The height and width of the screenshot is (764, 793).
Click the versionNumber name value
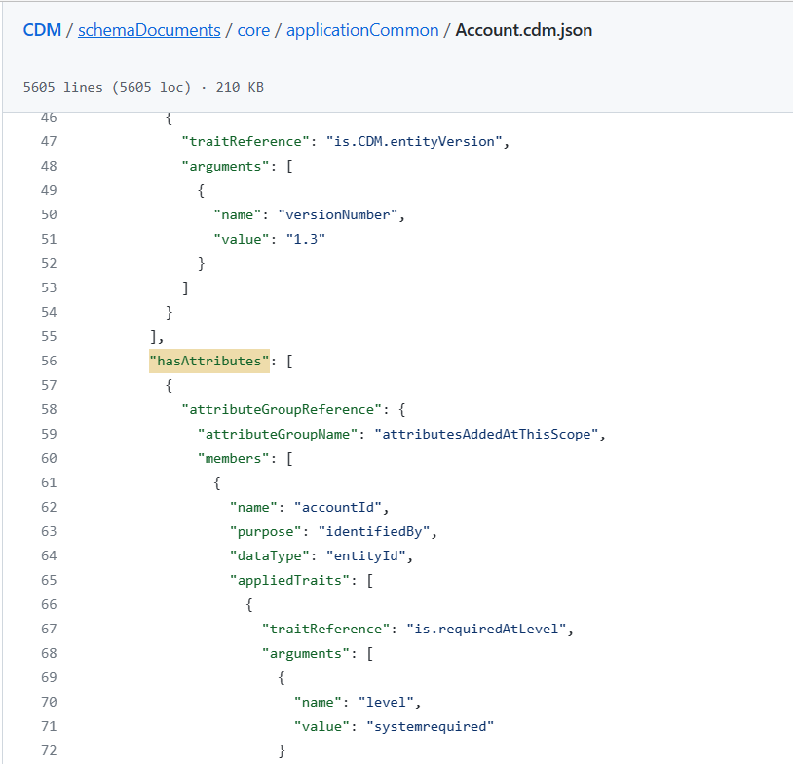337,214
